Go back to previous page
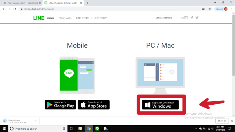The width and height of the screenshot is (235, 132). tap(4, 9)
